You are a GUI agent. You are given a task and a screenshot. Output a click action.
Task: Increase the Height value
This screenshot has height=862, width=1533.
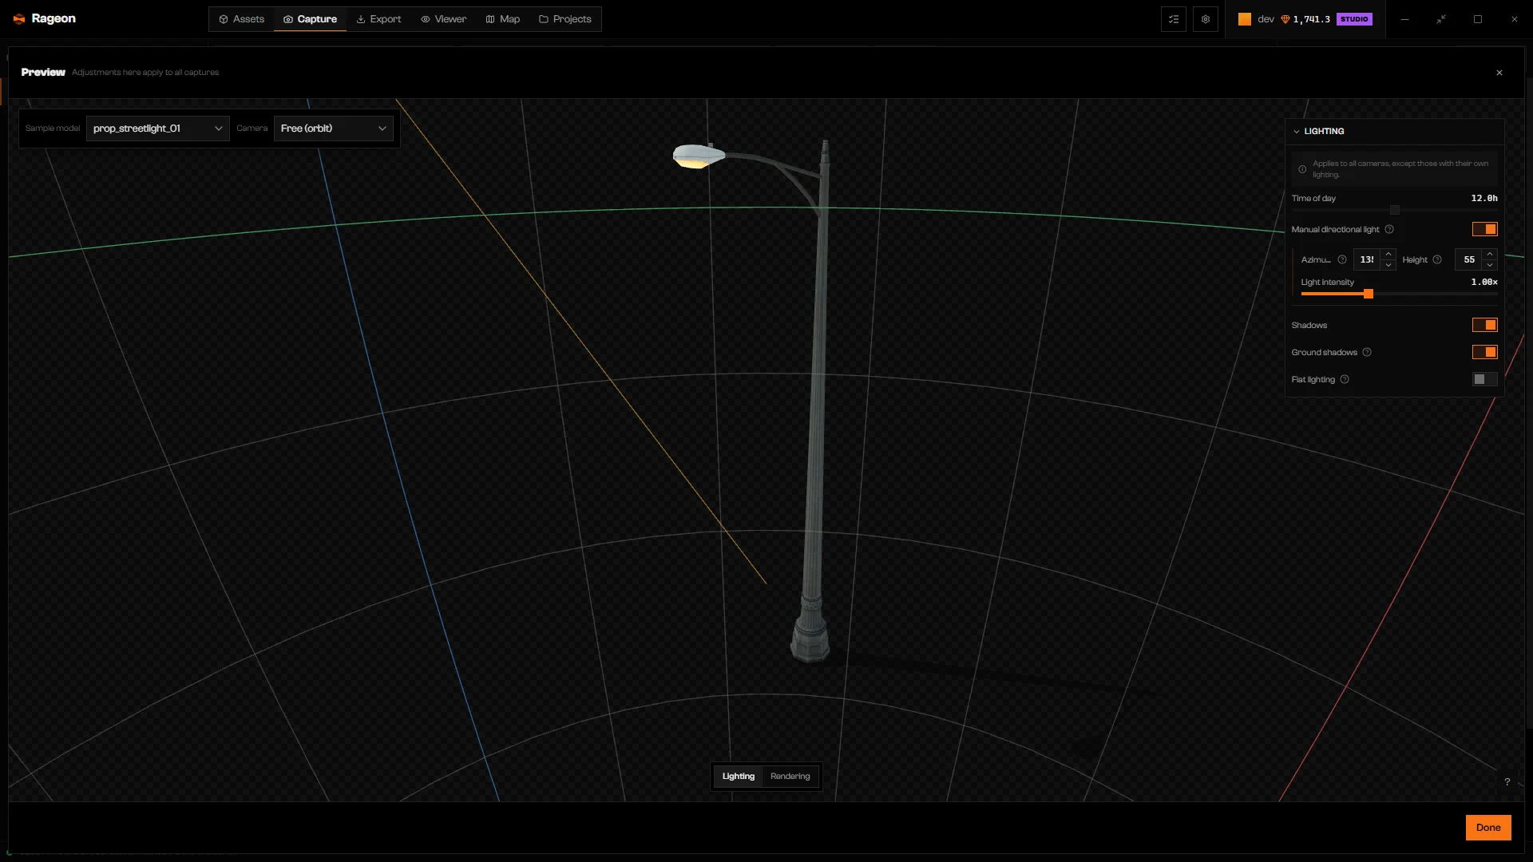(1490, 254)
